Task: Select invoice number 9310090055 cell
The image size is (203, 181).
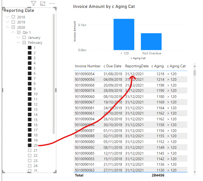Action: [85, 159]
